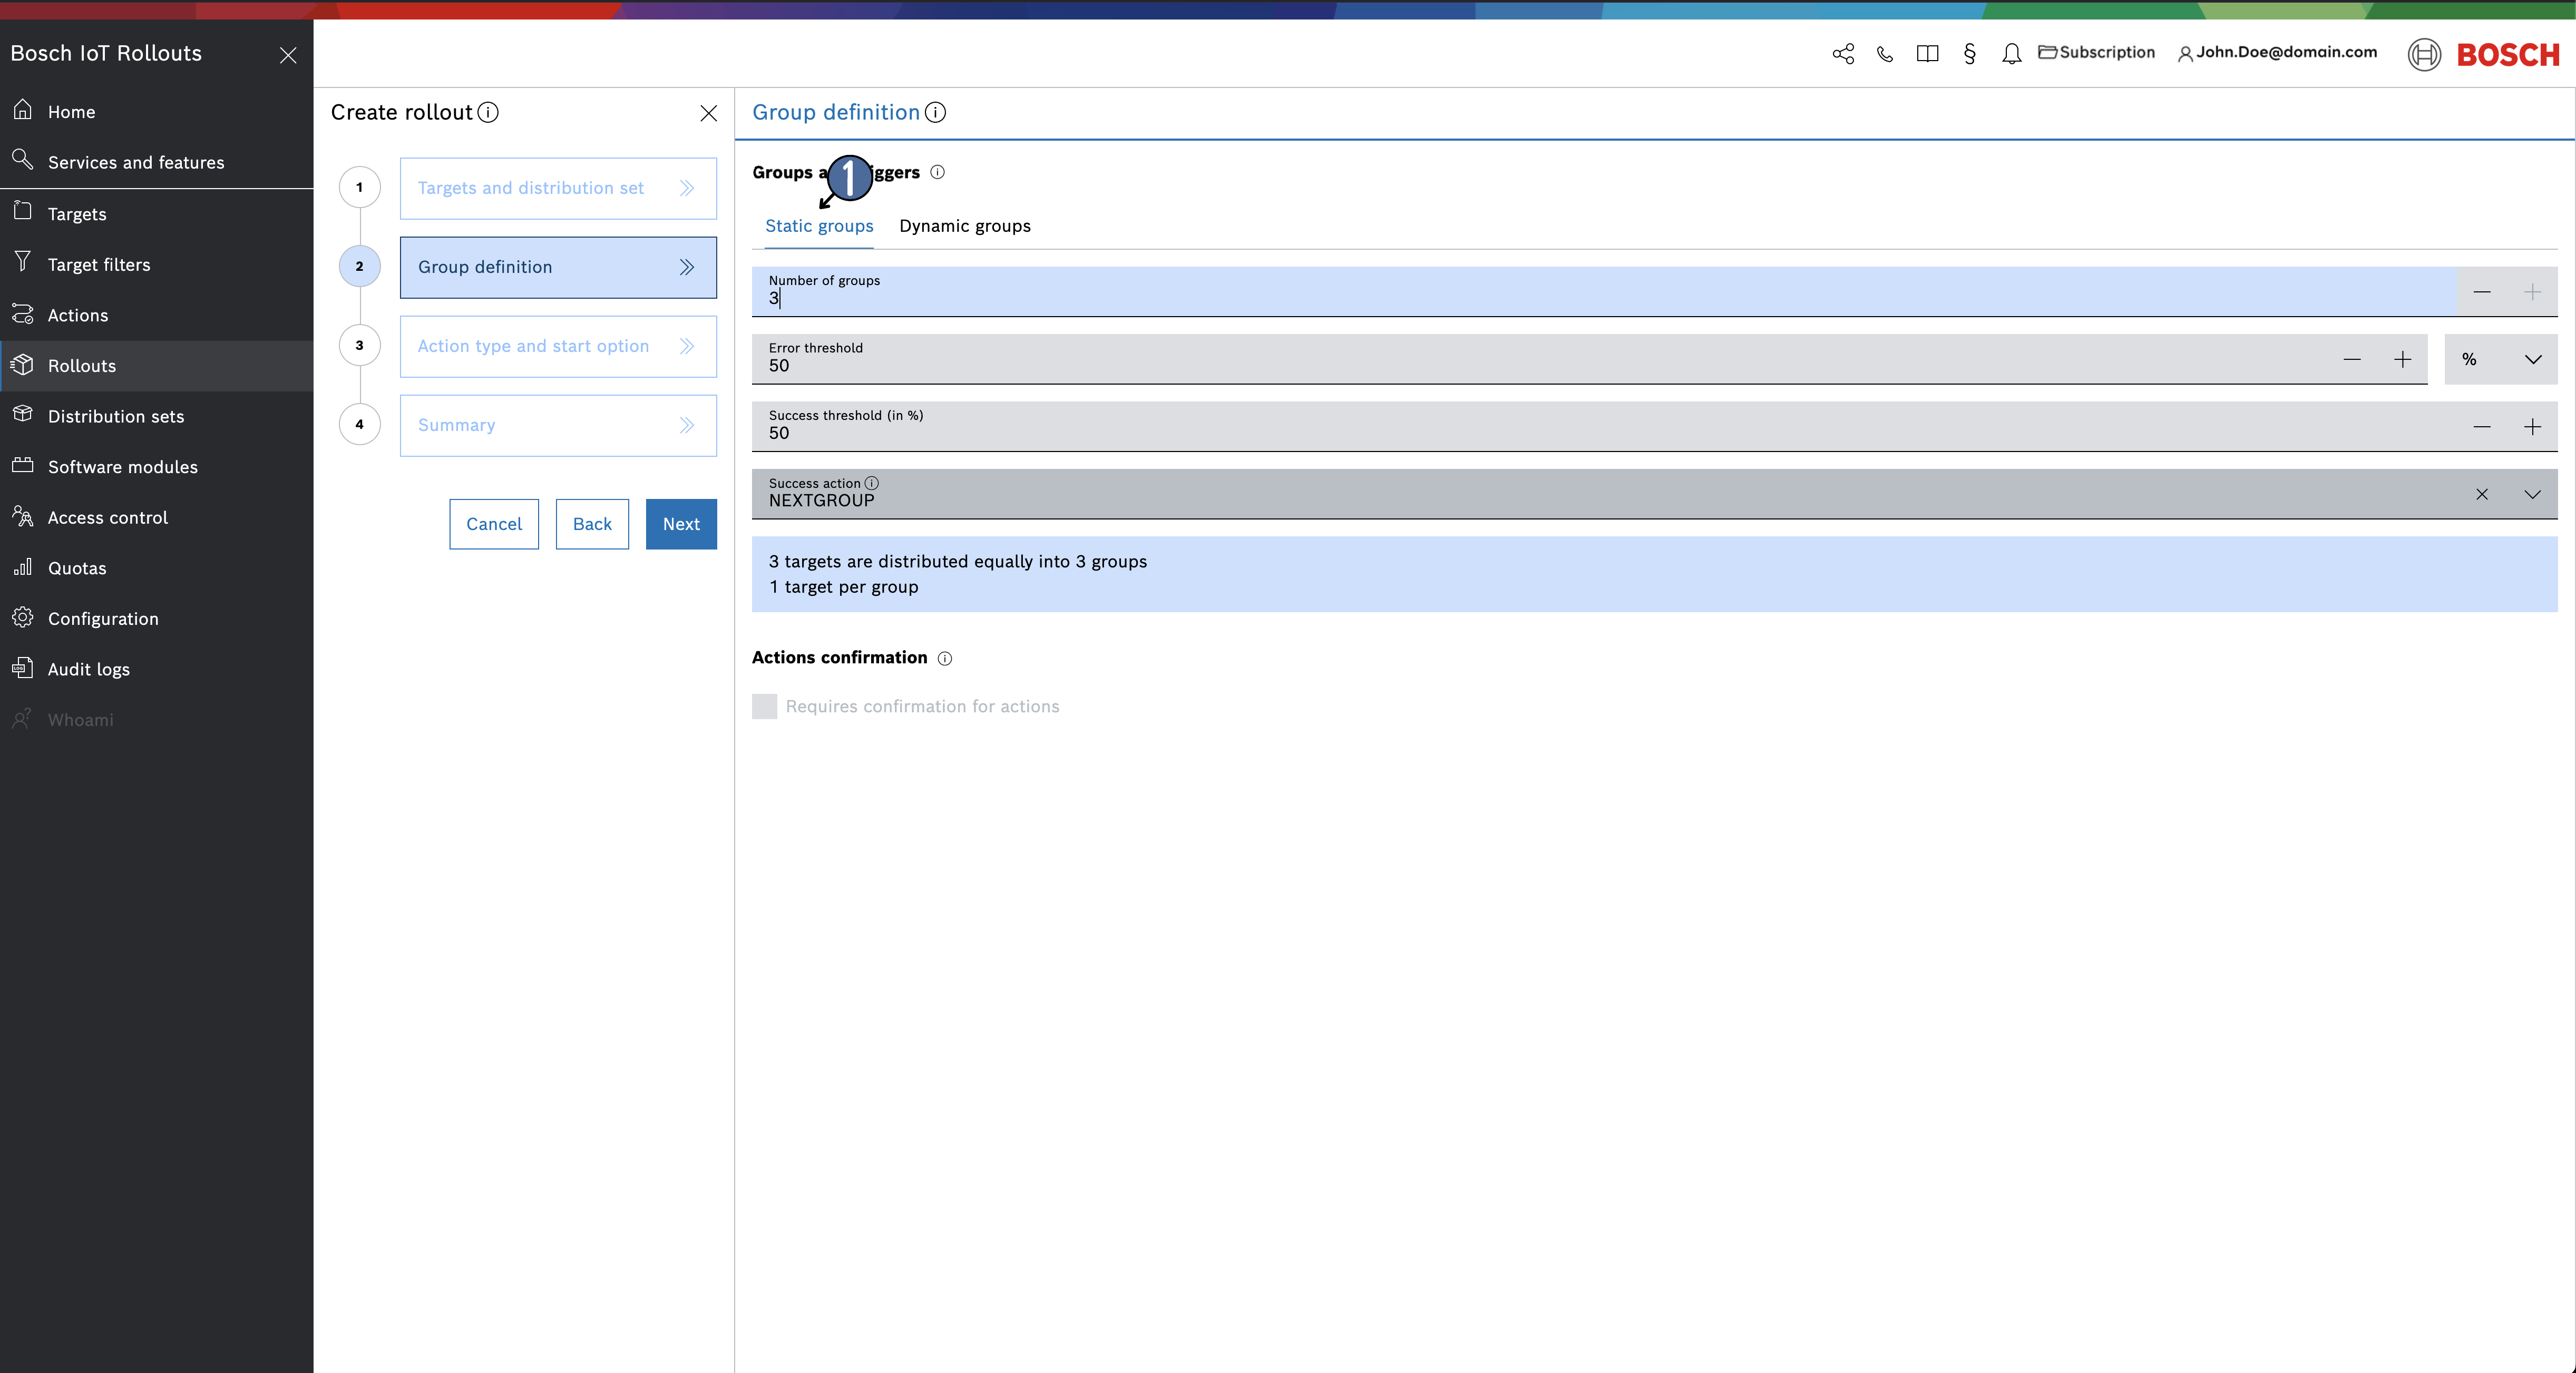
Task: Click the Back button
Action: pyautogui.click(x=592, y=524)
